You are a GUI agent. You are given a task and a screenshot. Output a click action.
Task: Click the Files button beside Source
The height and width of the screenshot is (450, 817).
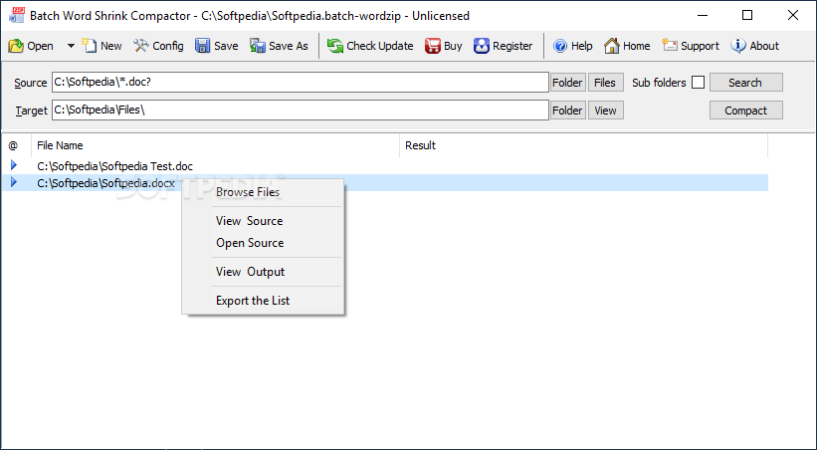click(x=605, y=83)
